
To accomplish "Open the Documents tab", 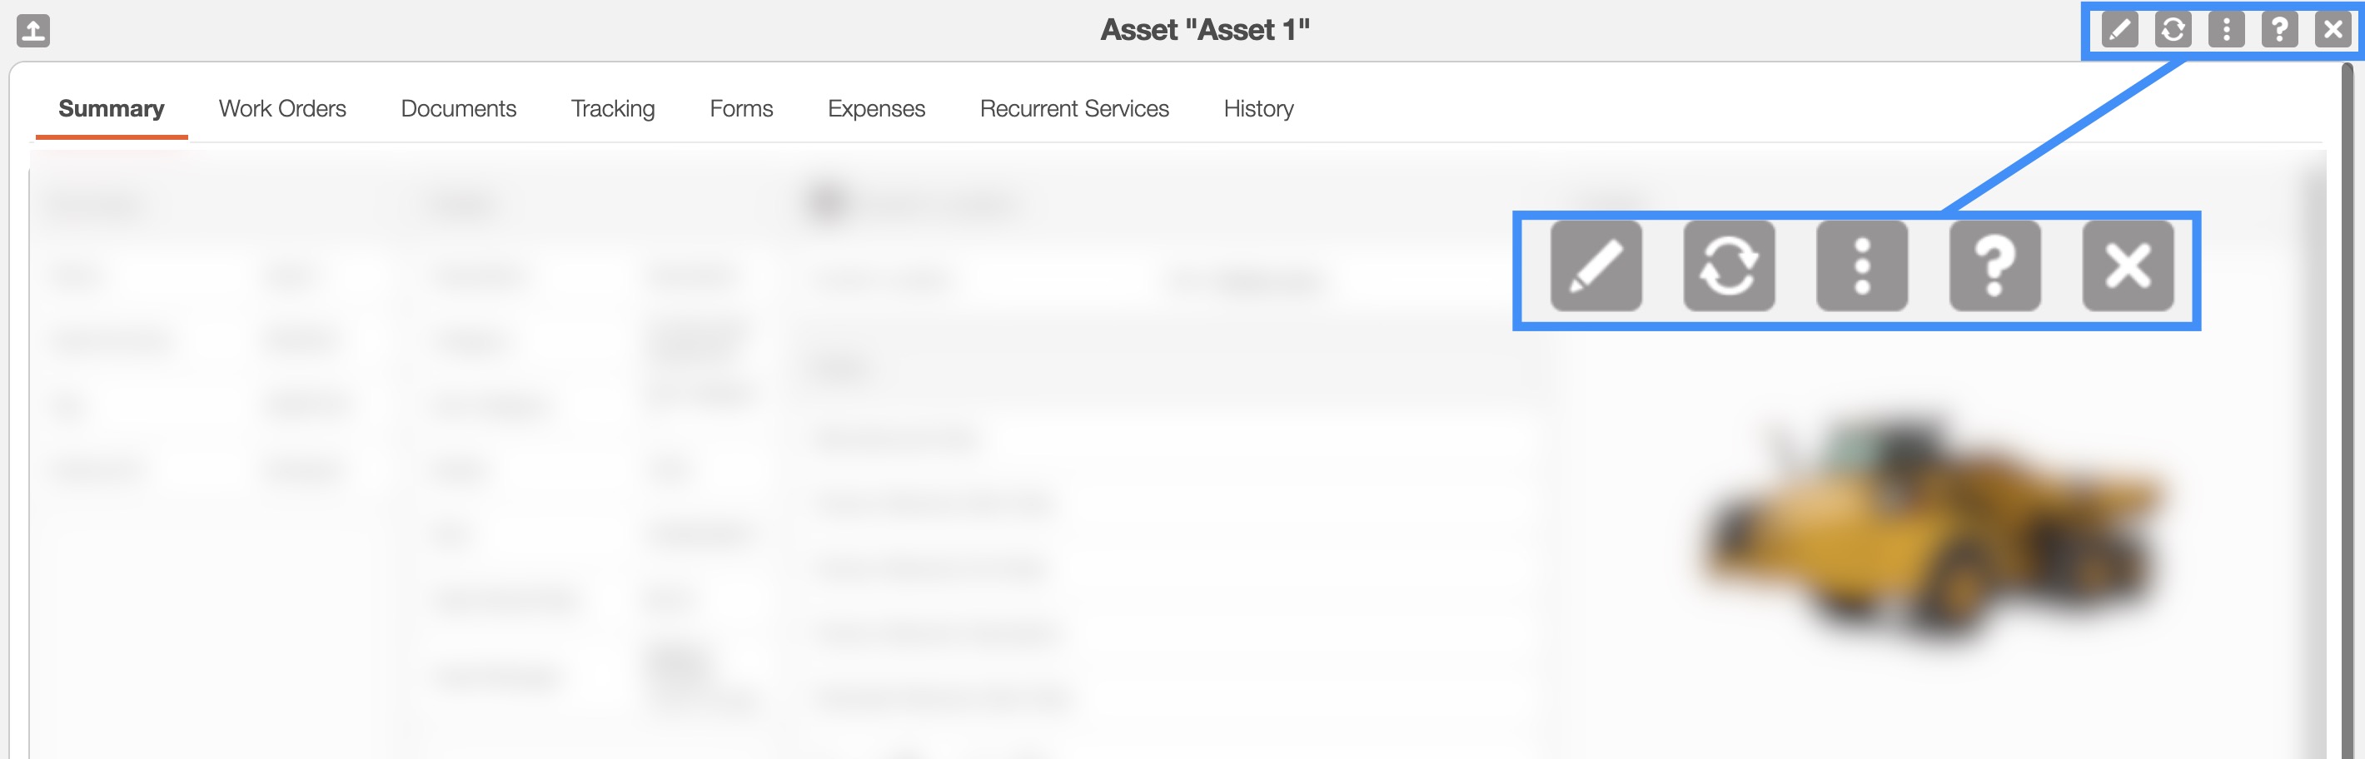I will (x=458, y=109).
